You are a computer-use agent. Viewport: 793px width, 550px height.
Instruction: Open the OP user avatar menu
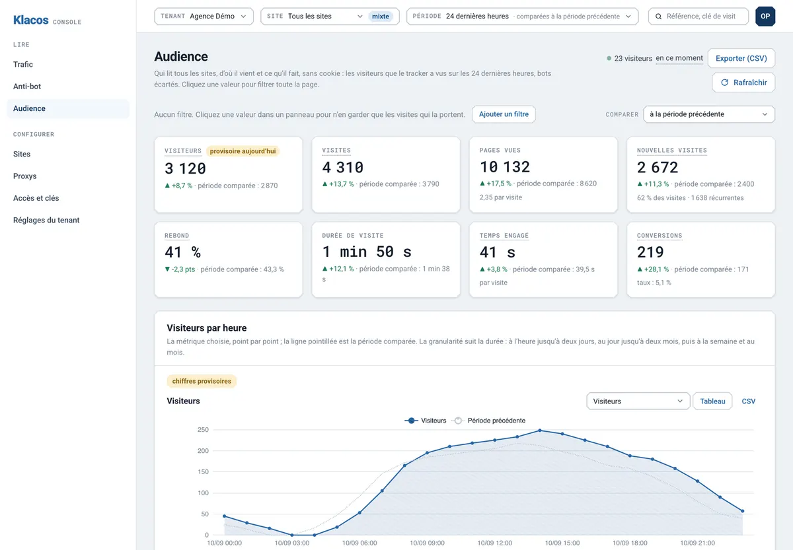pyautogui.click(x=765, y=17)
